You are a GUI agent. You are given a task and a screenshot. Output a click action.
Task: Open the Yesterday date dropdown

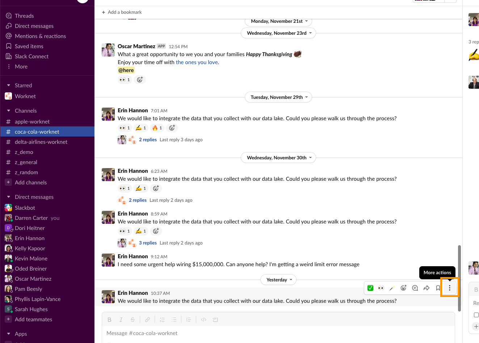(x=278, y=280)
